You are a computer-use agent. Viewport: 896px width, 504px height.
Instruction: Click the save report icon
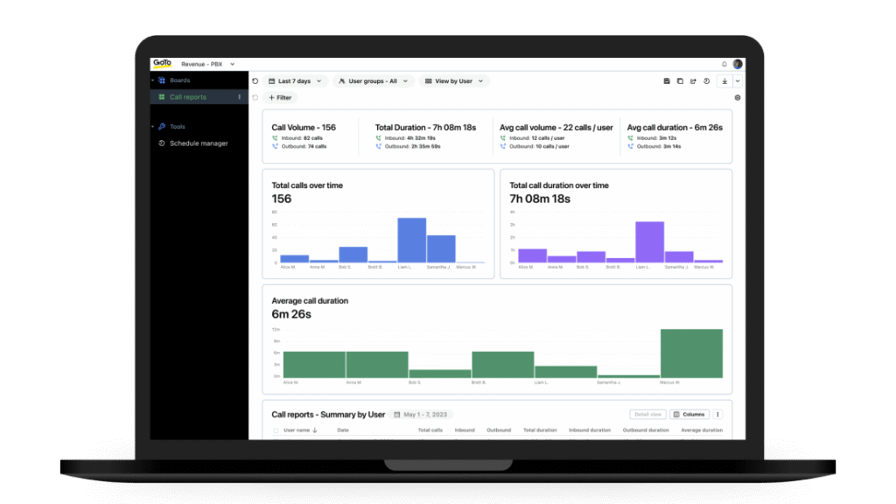coord(667,81)
